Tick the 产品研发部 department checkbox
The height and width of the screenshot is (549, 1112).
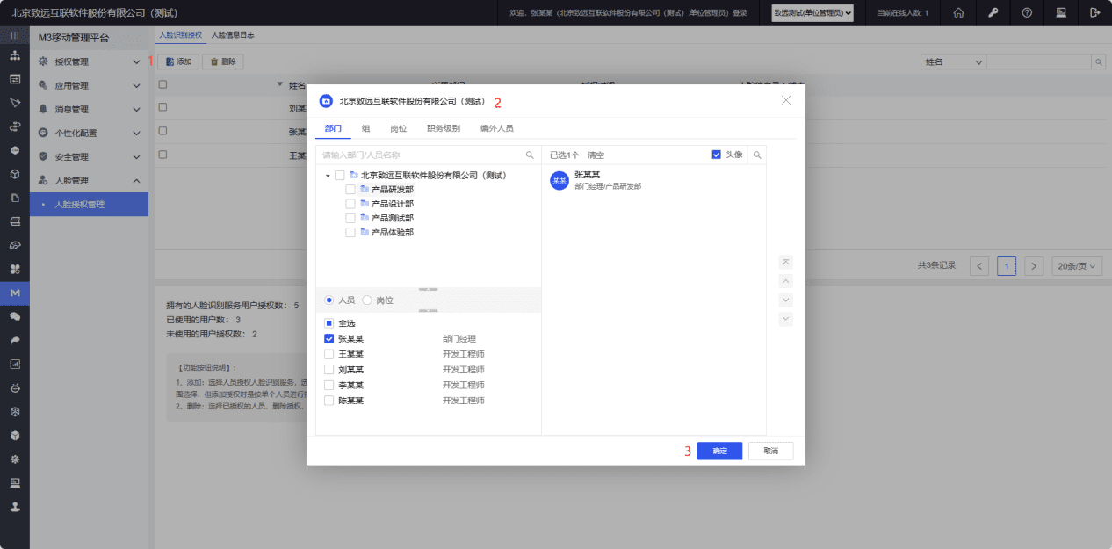(x=350, y=190)
